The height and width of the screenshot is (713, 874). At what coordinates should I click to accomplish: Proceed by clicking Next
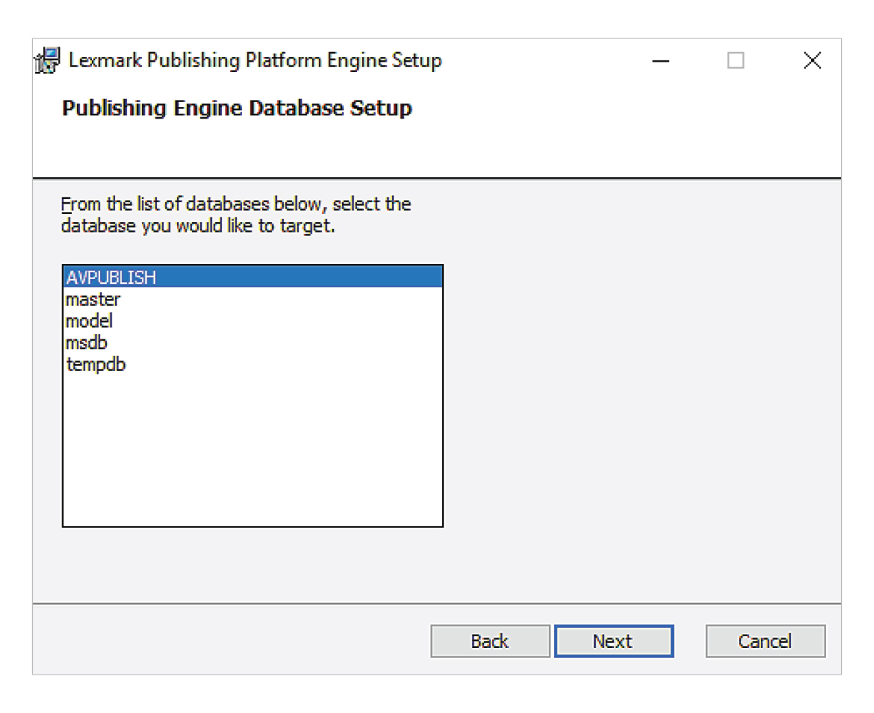(614, 641)
